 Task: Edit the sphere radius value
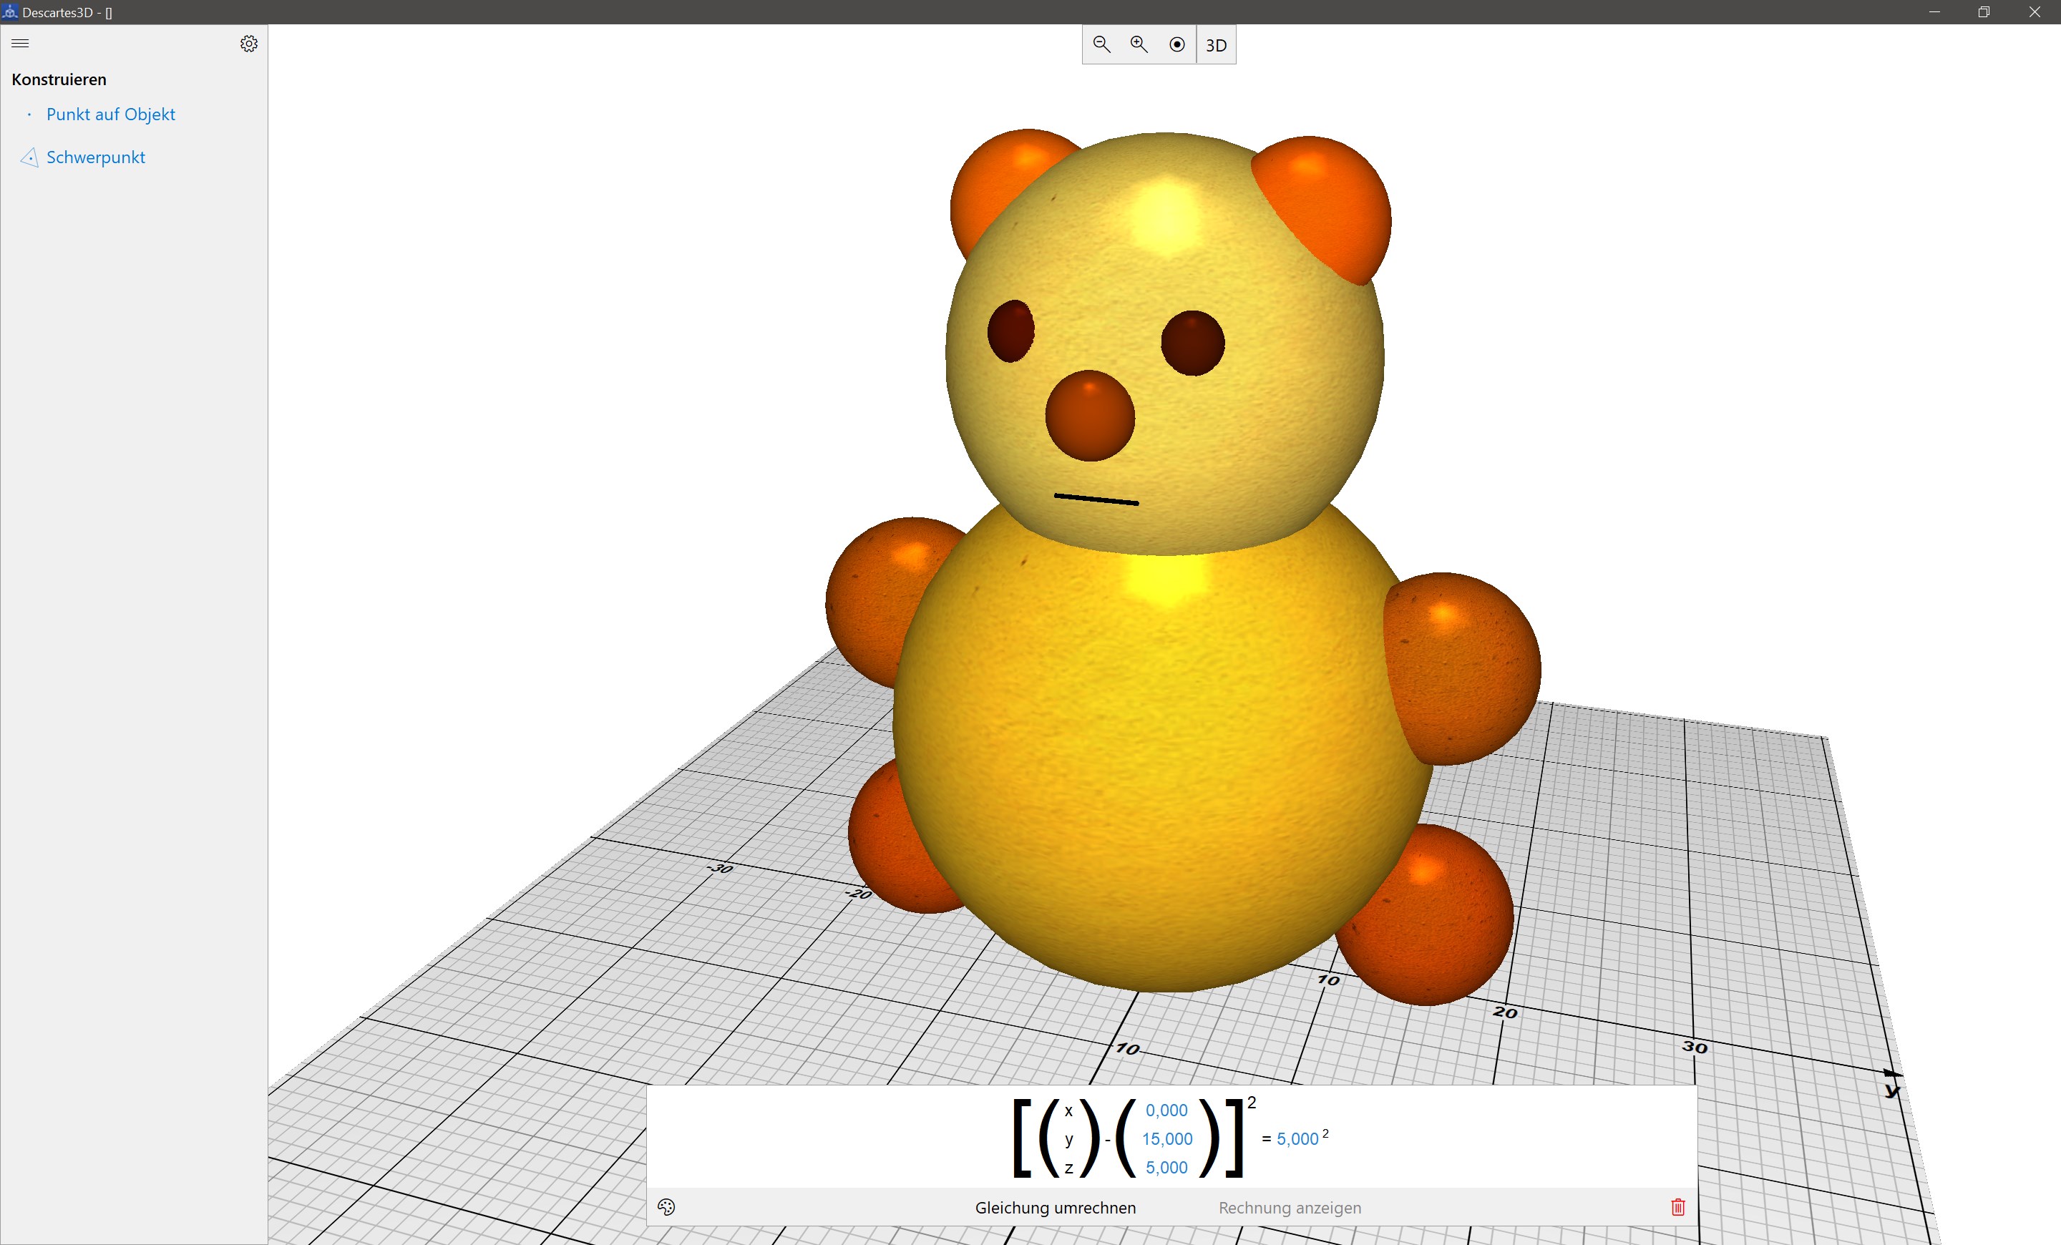pyautogui.click(x=1297, y=1139)
